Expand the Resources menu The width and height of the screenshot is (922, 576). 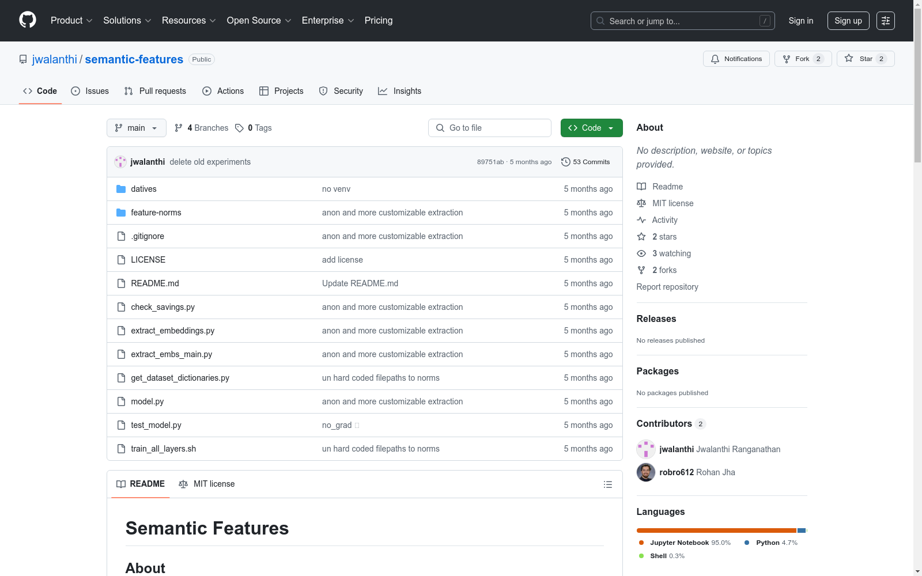[x=189, y=21]
